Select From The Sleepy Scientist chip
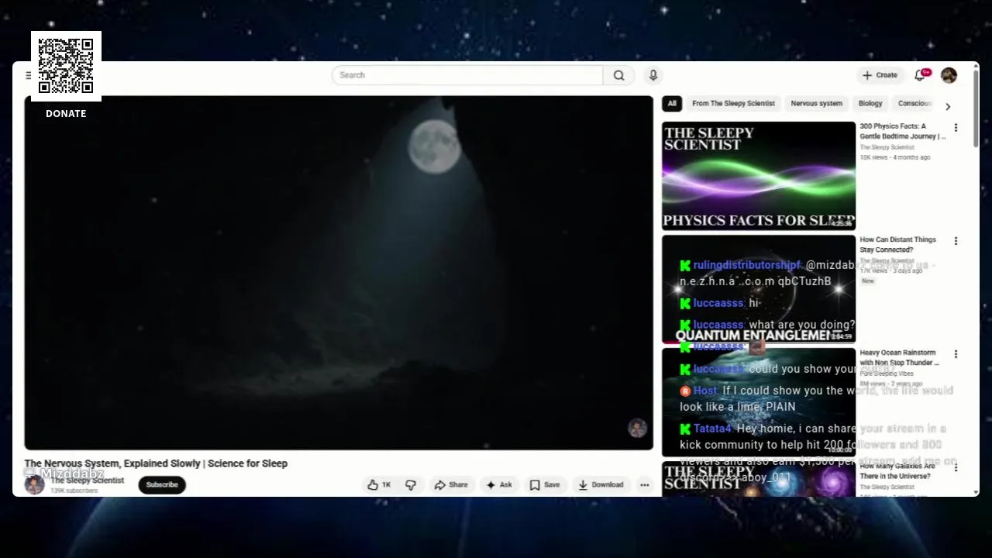The width and height of the screenshot is (992, 558). 733,104
